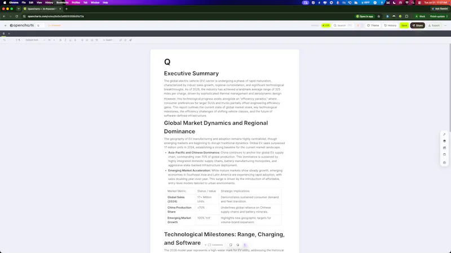This screenshot has width=451, height=253.
Task: Open the Export menu
Action: [434, 25]
